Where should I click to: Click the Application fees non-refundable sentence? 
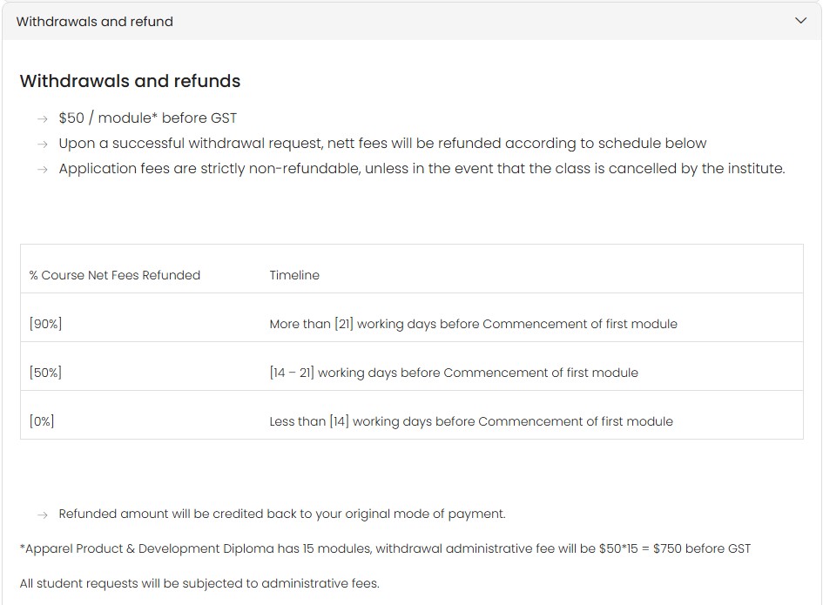click(x=422, y=169)
